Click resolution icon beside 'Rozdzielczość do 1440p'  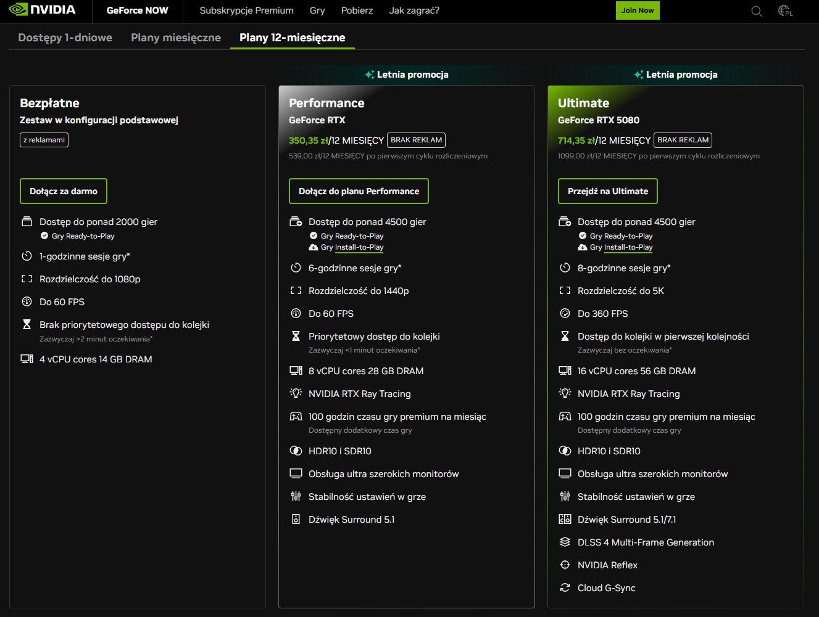[296, 290]
